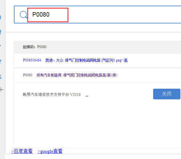
Task: Open the 百度查看 link
Action: pos(22,151)
